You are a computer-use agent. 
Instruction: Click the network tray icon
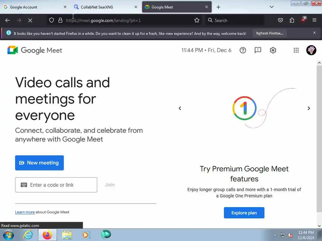click(283, 235)
